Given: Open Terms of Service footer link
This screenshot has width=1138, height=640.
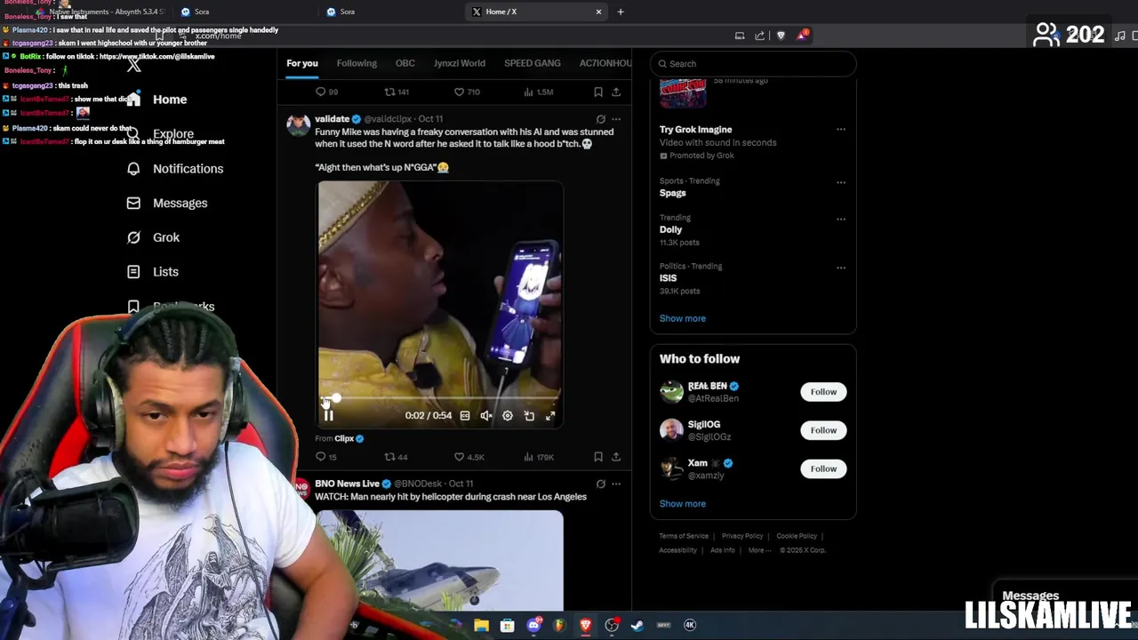Looking at the screenshot, I should pos(684,536).
